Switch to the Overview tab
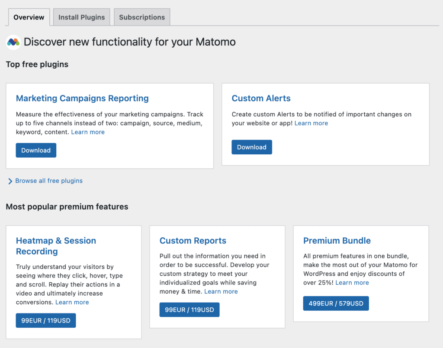This screenshot has width=443, height=348. point(29,17)
